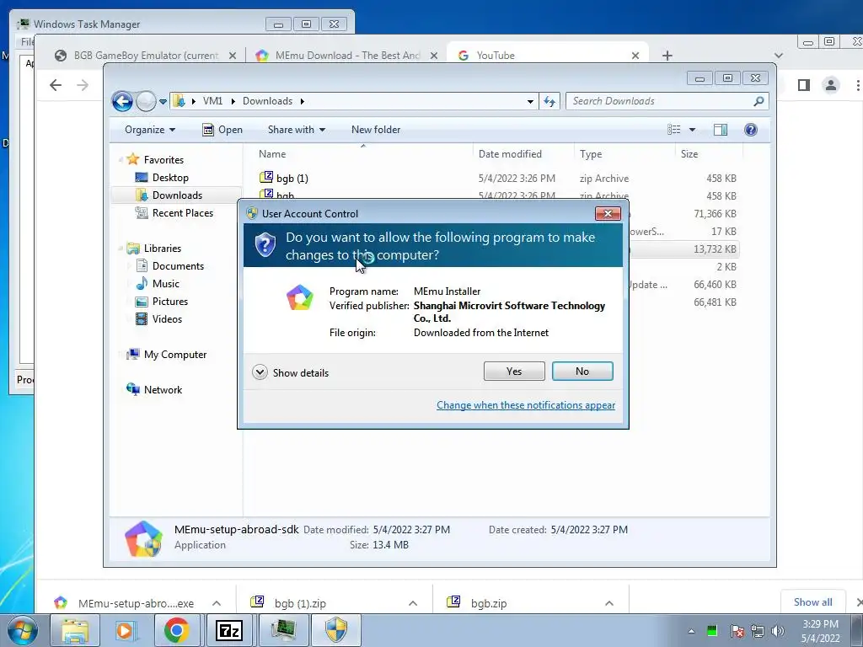Image resolution: width=863 pixels, height=647 pixels.
Task: Click Downloads in the address breadcrumb
Action: (267, 101)
